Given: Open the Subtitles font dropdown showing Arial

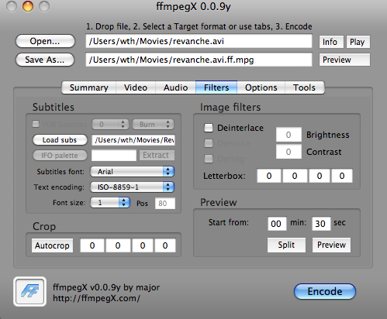Looking at the screenshot, I should [132, 171].
